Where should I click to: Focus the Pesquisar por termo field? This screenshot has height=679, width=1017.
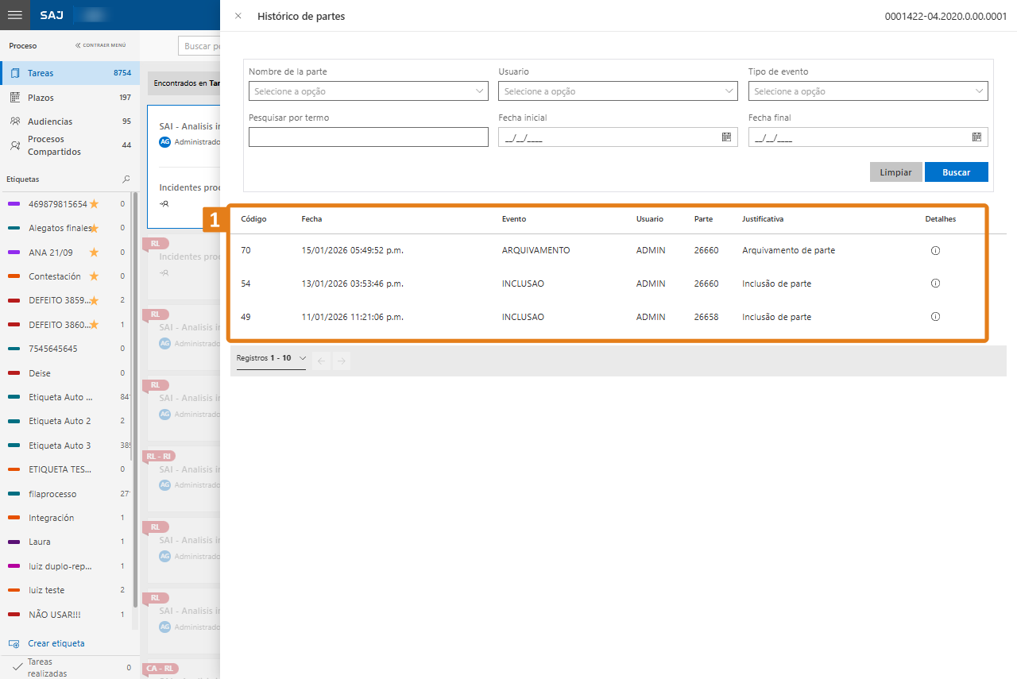point(368,137)
